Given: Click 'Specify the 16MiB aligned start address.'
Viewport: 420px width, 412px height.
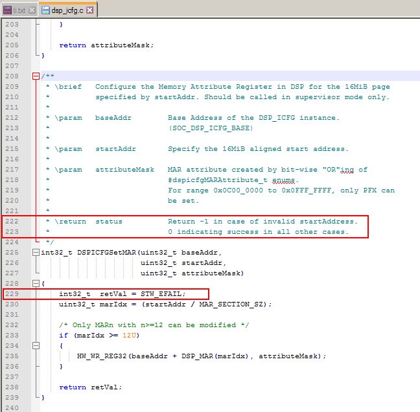Looking at the screenshot, I should pos(259,149).
